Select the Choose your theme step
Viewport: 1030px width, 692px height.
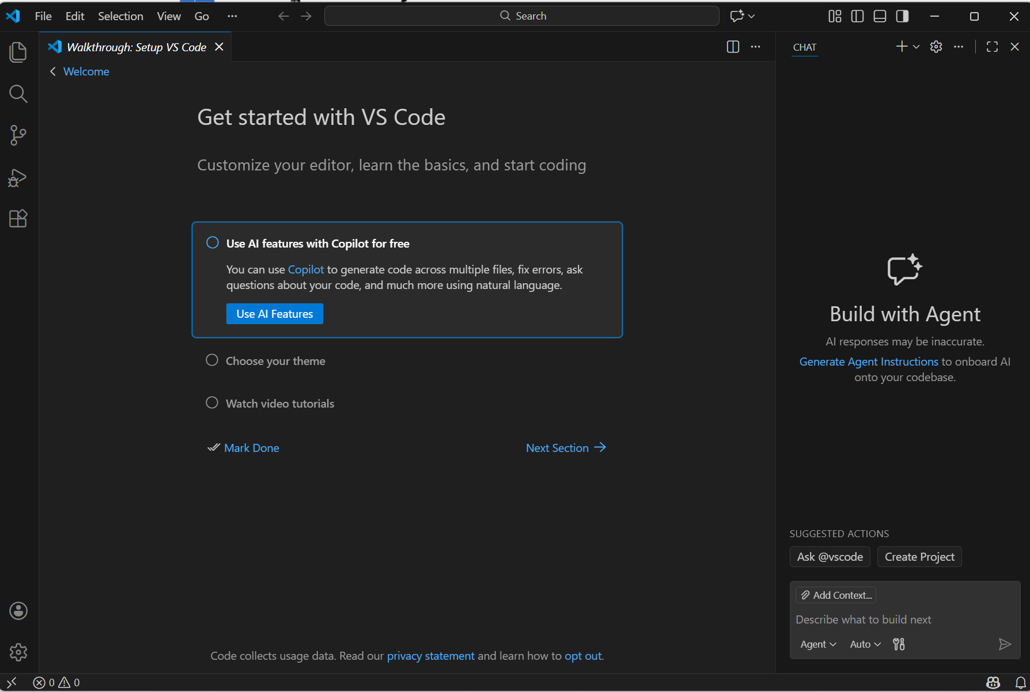[275, 361]
